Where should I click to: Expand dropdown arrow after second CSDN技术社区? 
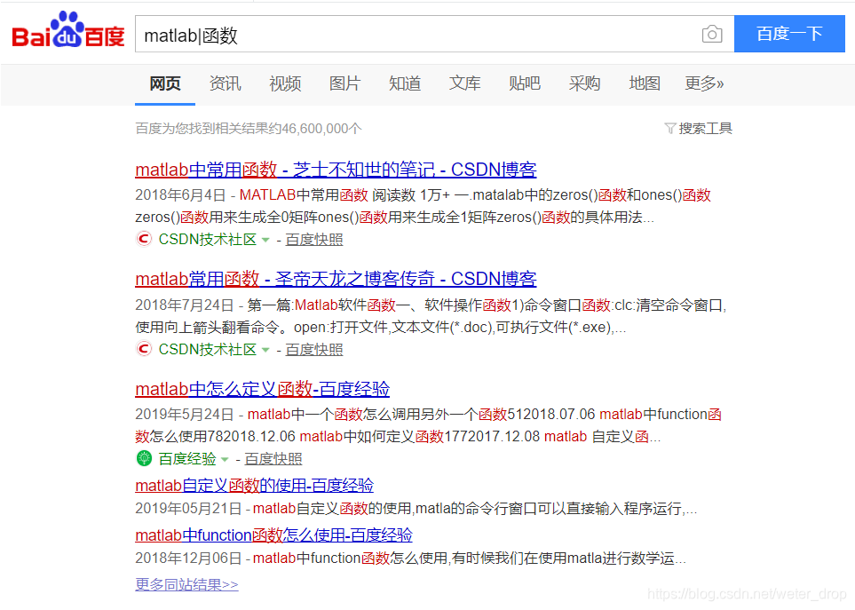[x=265, y=350]
